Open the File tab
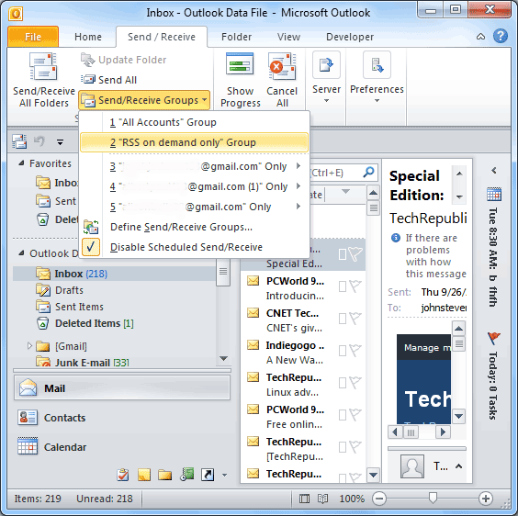 [33, 37]
